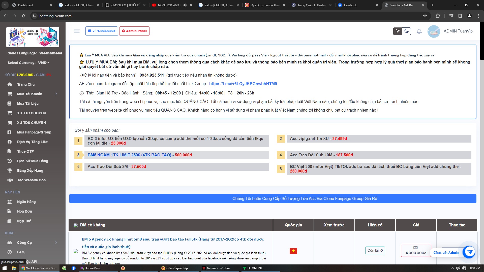
Task: Click the Còn lại: 0 stock badge
Action: [x=375, y=250]
